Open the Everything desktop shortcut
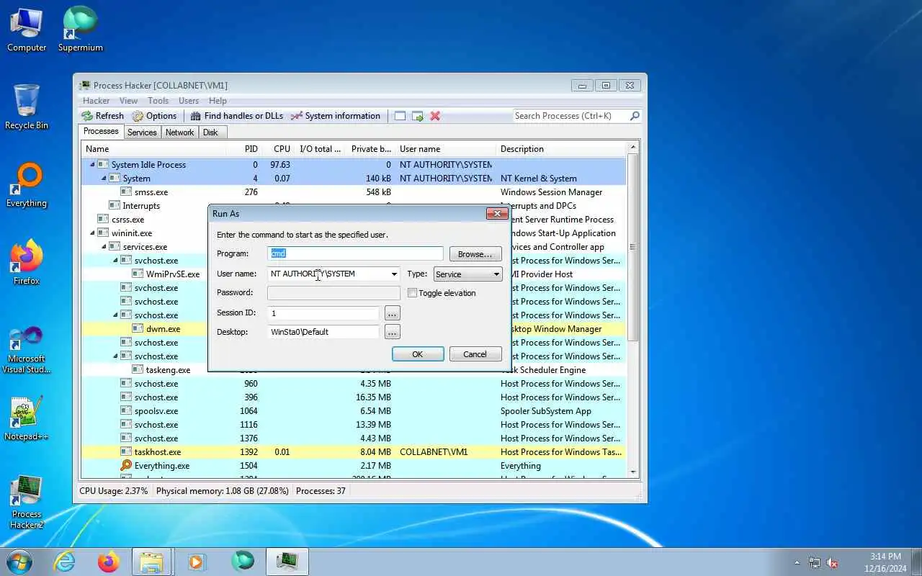Screen dimensions: 922x576 pyautogui.click(x=27, y=186)
